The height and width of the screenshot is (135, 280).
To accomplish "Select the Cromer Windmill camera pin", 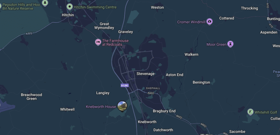I will (209, 22).
